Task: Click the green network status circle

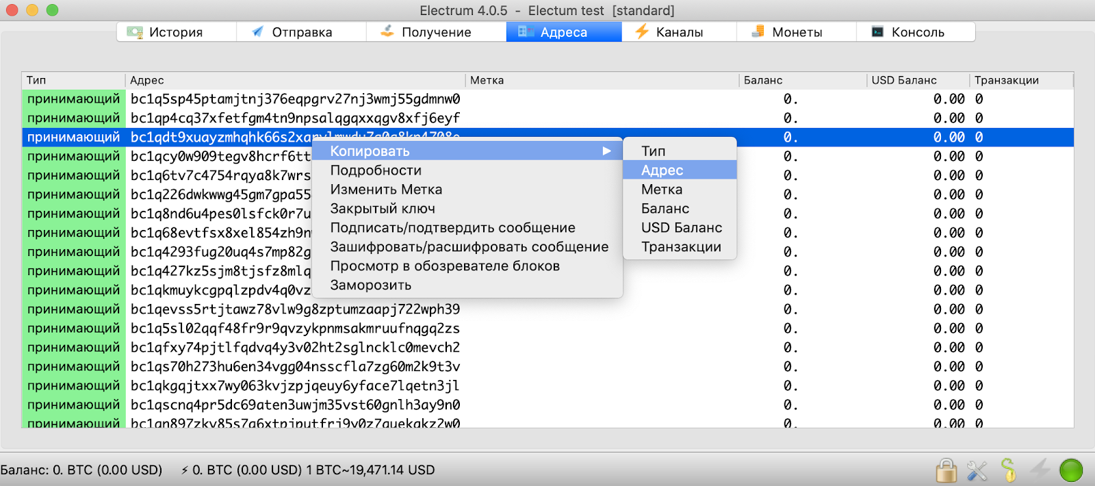Action: click(x=1071, y=470)
